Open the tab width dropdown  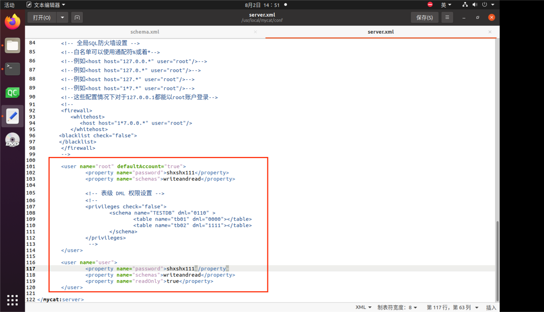coord(397,307)
